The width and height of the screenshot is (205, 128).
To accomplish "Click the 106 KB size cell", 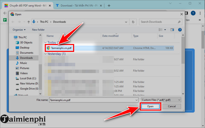I will click(x=169, y=48).
